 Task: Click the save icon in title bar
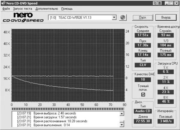[160, 3]
